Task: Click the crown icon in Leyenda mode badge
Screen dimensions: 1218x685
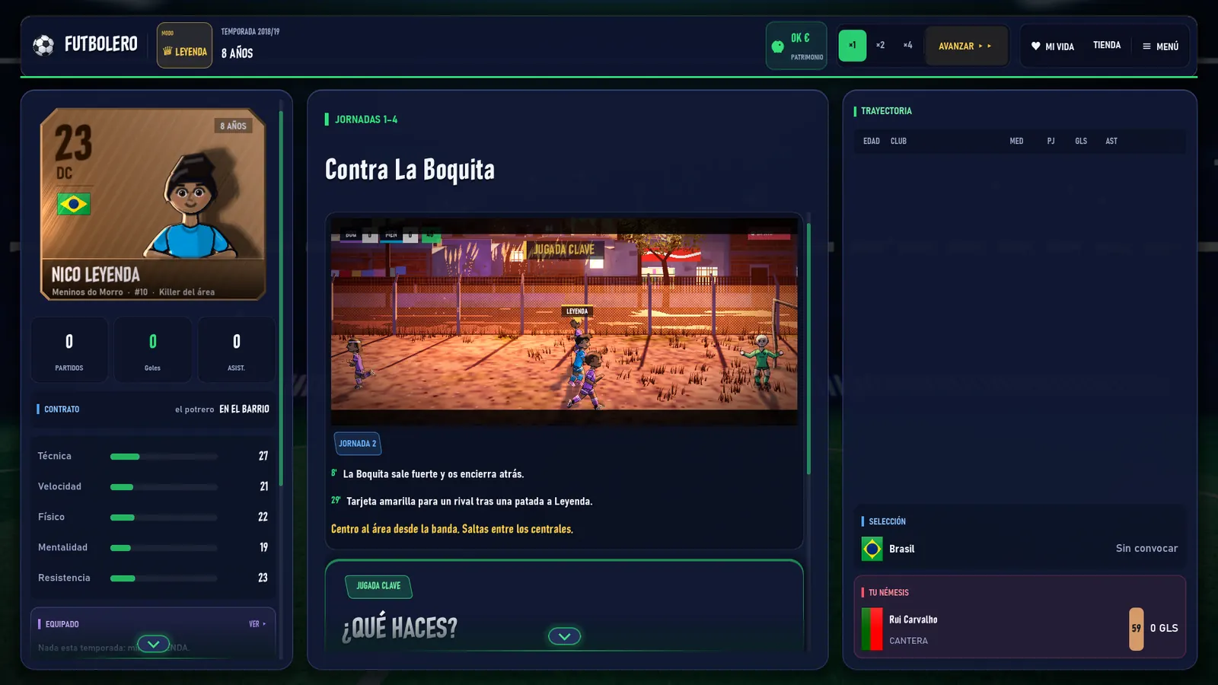Action: (x=167, y=51)
